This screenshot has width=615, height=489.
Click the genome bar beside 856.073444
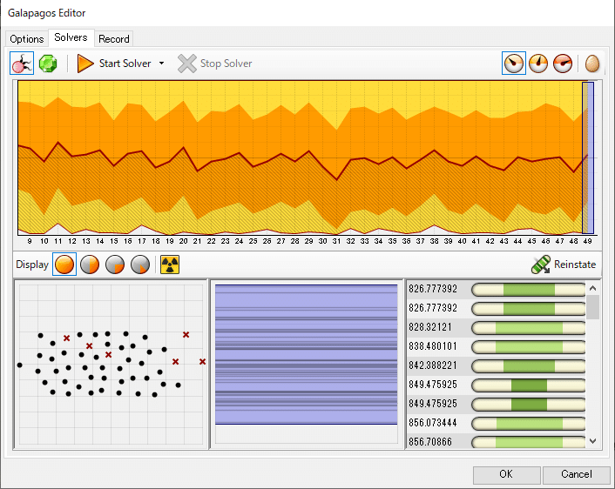point(528,424)
